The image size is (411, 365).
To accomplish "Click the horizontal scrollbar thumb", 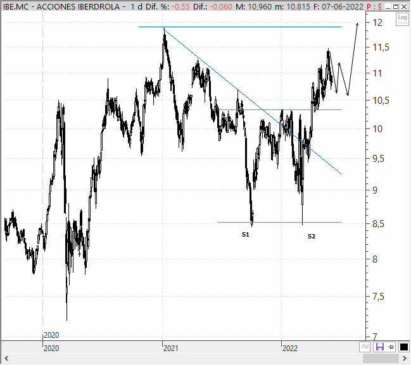I will (381, 359).
